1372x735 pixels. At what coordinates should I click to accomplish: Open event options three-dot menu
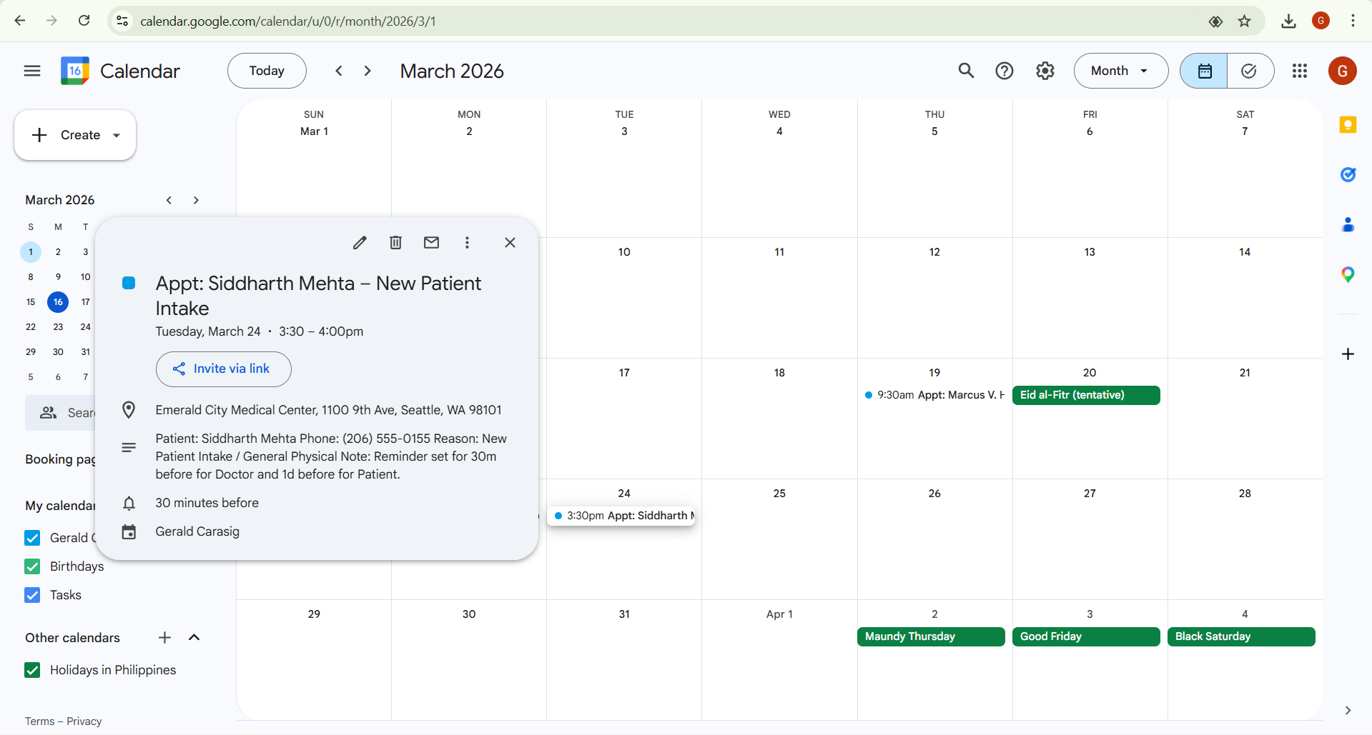point(467,243)
